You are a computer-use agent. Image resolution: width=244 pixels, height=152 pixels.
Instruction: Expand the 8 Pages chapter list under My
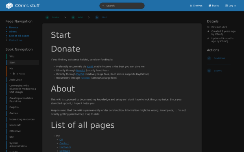point(17,74)
